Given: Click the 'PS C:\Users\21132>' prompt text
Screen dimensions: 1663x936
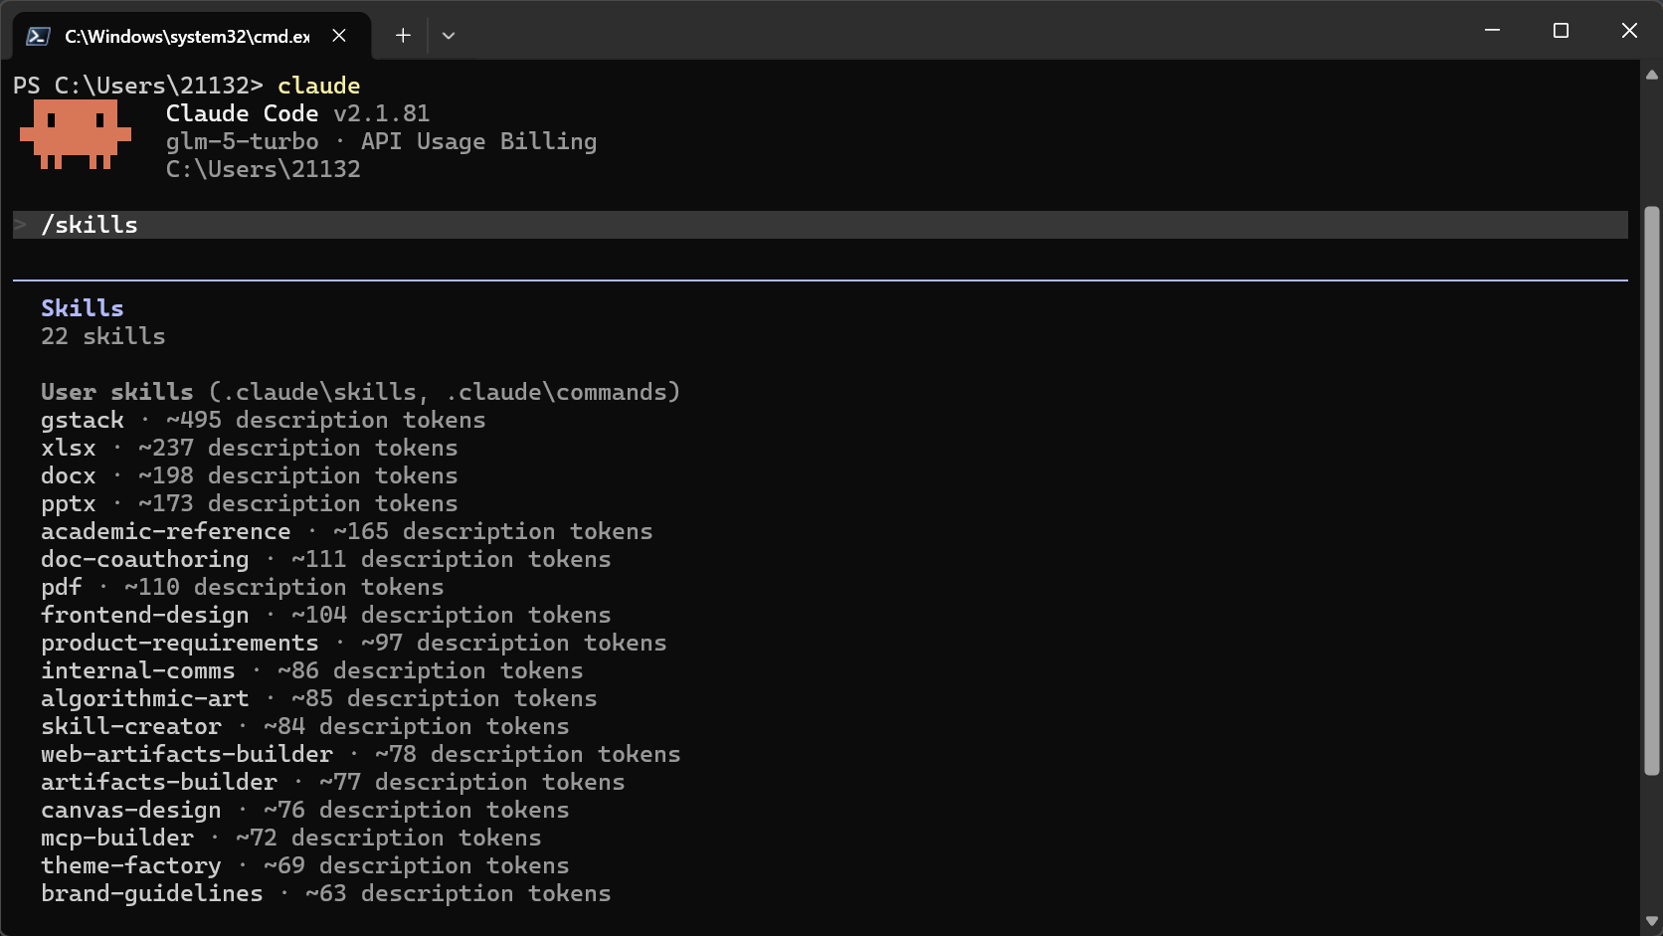Looking at the screenshot, I should pyautogui.click(x=138, y=86).
